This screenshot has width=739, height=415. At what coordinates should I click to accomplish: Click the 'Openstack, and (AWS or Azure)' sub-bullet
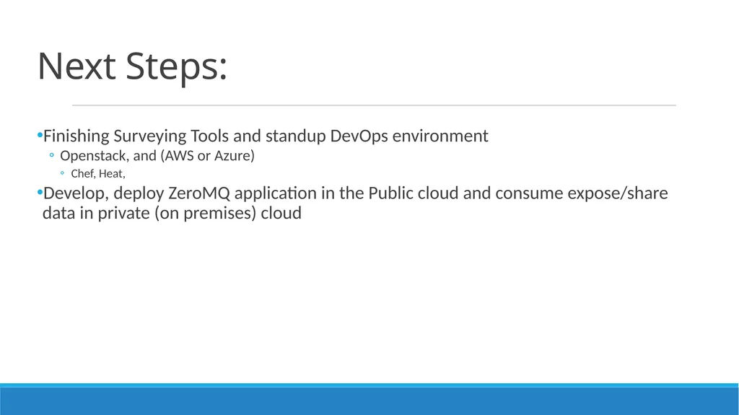coord(157,156)
